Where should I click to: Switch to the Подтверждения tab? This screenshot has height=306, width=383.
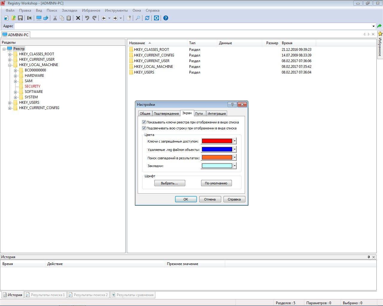coord(166,114)
